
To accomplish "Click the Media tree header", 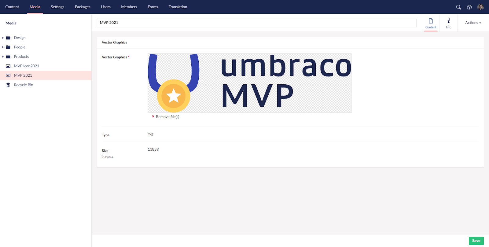I will [11, 23].
